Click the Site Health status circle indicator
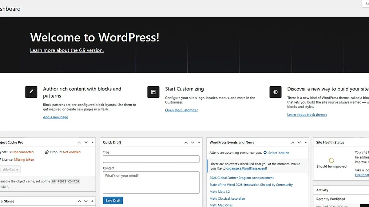This screenshot has width=369, height=207. tap(331, 160)
